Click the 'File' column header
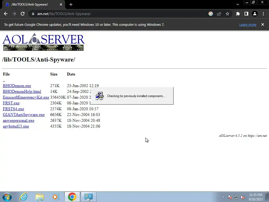269x202 pixels. point(6,74)
